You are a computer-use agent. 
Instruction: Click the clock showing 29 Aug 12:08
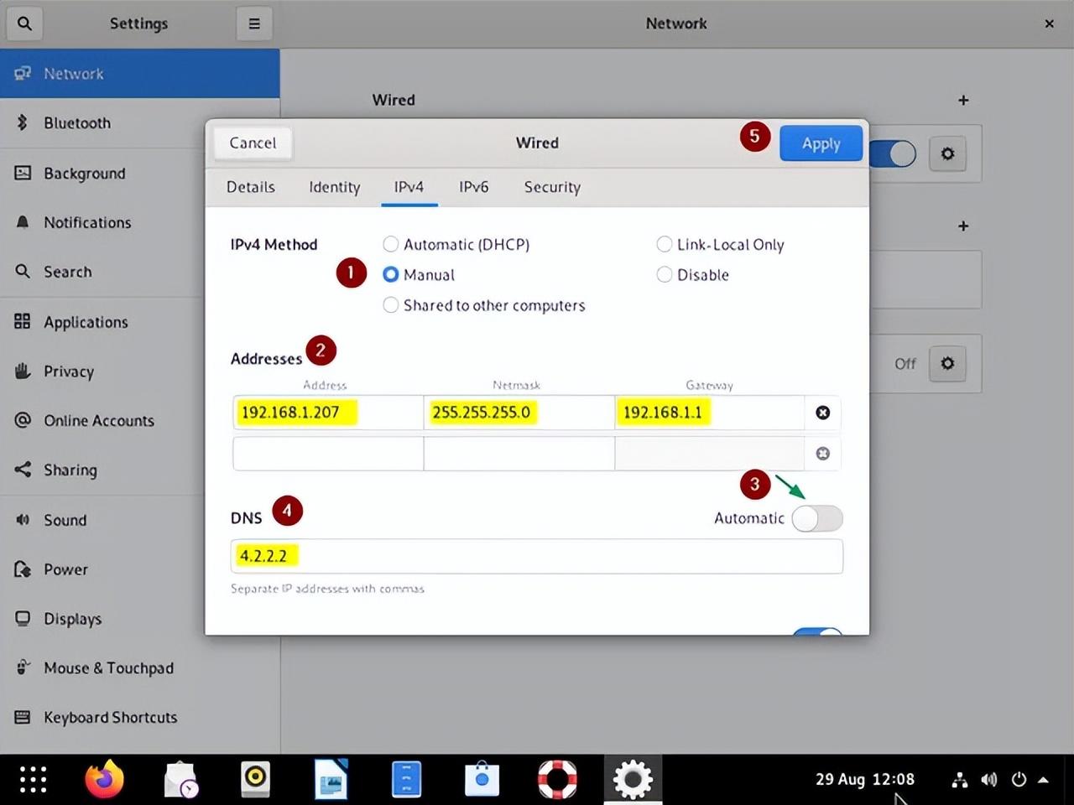(865, 779)
